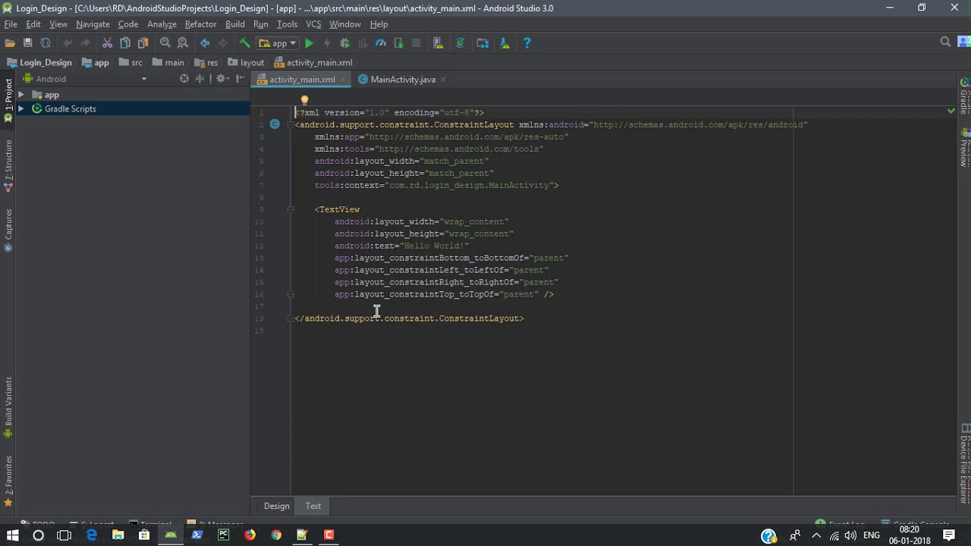The width and height of the screenshot is (971, 546).
Task: Click the Debug app bug icon
Action: pyautogui.click(x=344, y=43)
